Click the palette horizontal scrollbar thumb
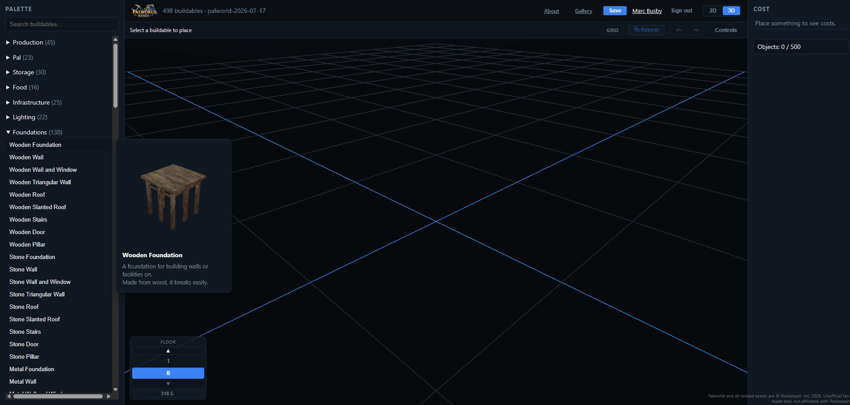The height and width of the screenshot is (405, 850). click(58, 396)
